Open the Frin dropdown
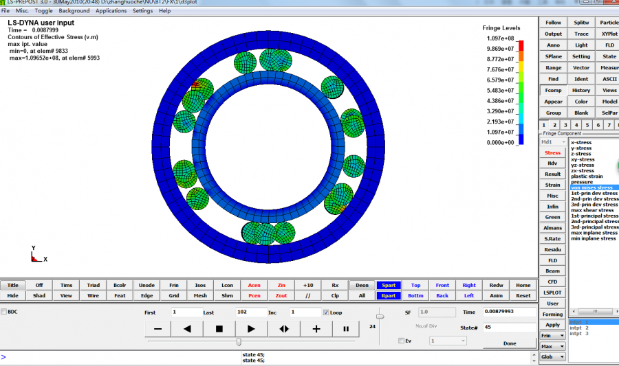This screenshot has width=619, height=366. [x=552, y=335]
